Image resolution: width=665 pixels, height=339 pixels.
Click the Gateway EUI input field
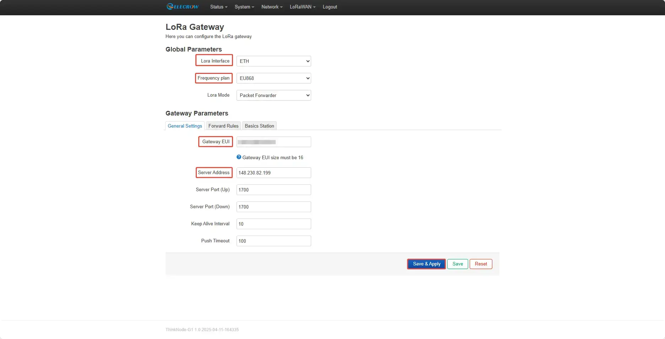click(274, 142)
